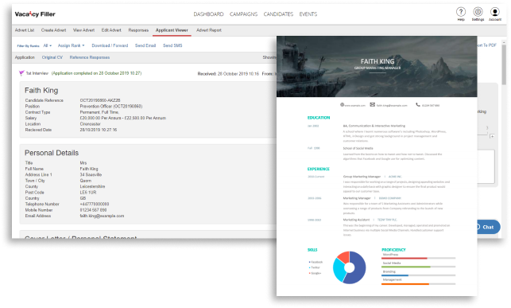
Task: Click the Send SMS link
Action: 172,45
